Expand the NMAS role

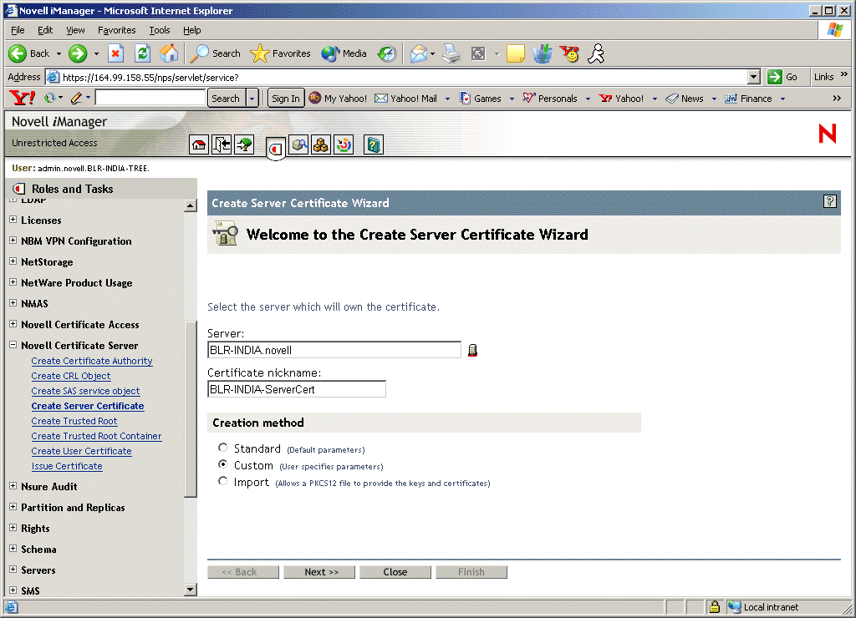click(x=13, y=302)
